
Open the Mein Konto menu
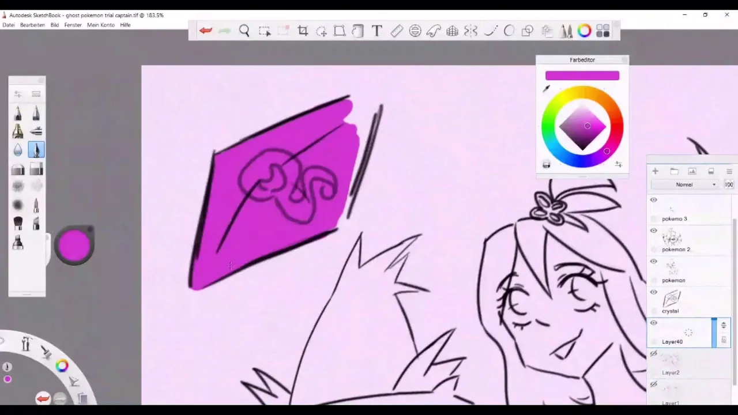coord(101,25)
